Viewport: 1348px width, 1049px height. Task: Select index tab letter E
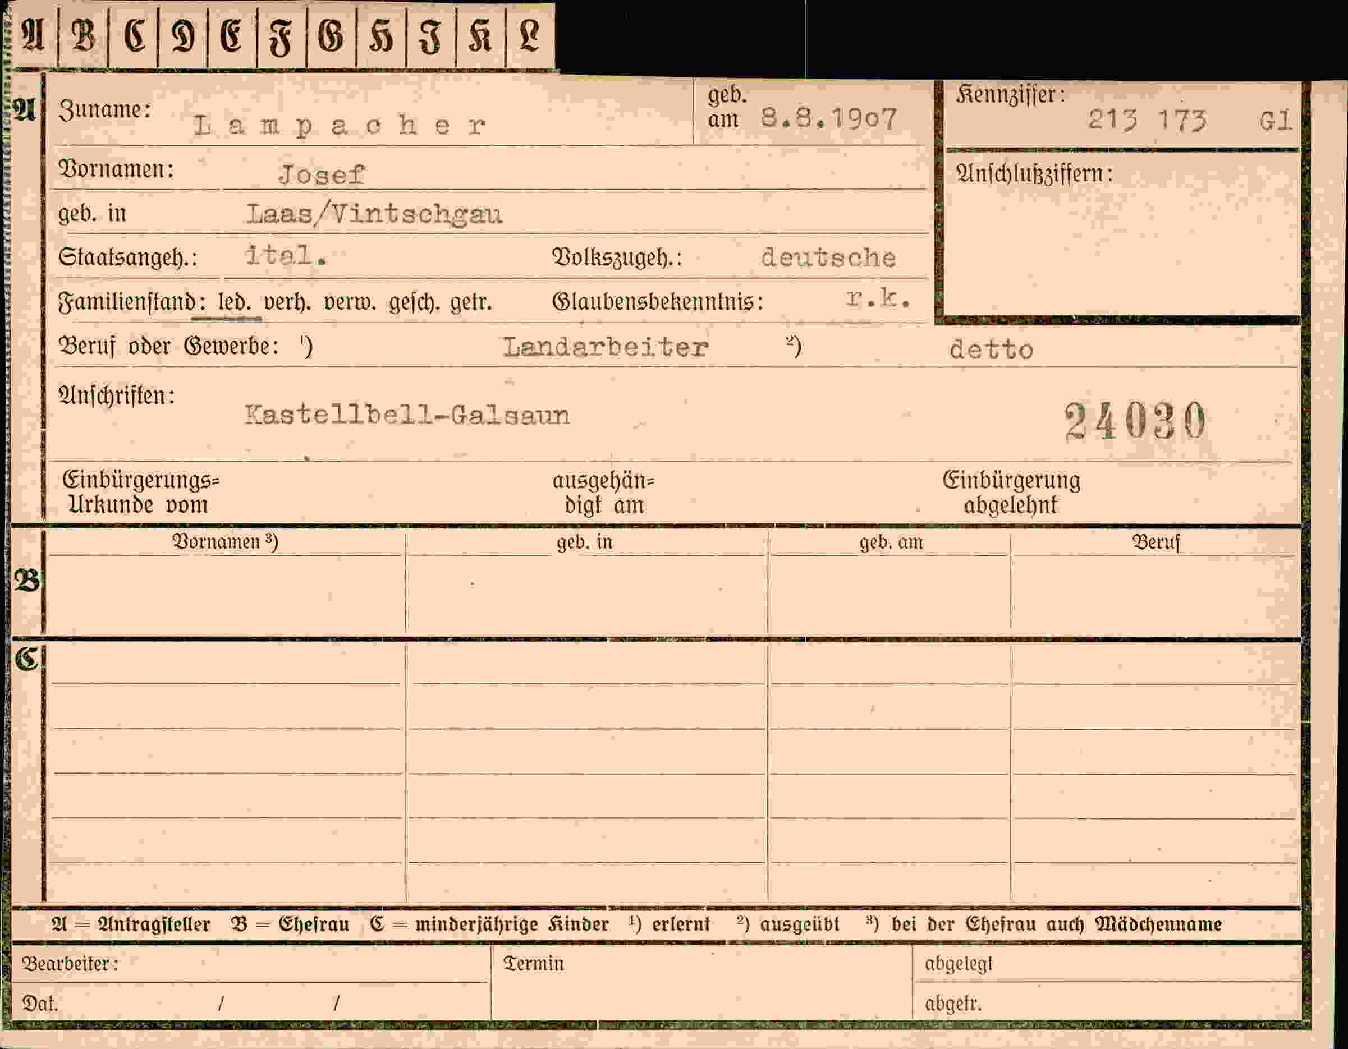pyautogui.click(x=231, y=36)
